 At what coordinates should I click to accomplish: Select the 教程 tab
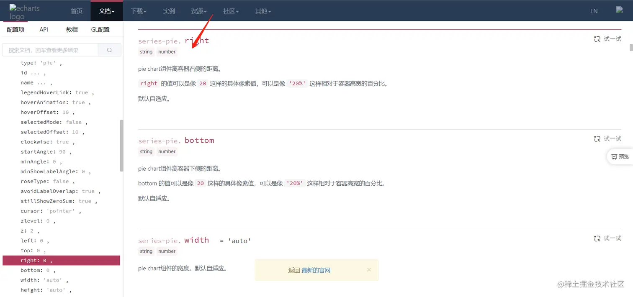pos(72,29)
